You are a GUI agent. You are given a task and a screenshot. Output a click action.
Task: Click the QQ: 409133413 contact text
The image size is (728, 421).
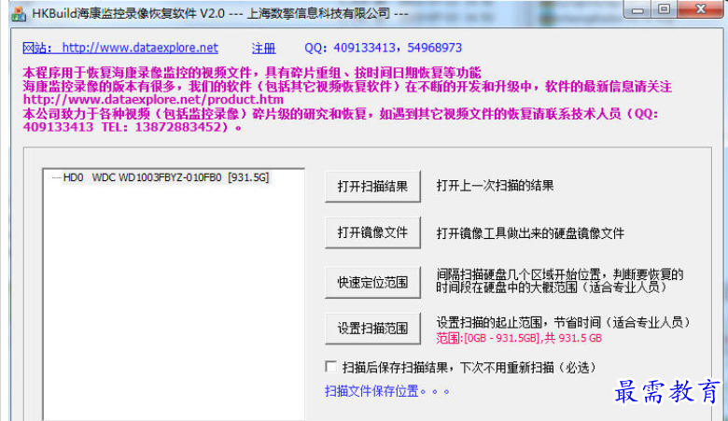pyautogui.click(x=383, y=48)
